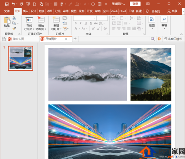
Task: Toggle Underline text formatting
Action: [x=85, y=23]
